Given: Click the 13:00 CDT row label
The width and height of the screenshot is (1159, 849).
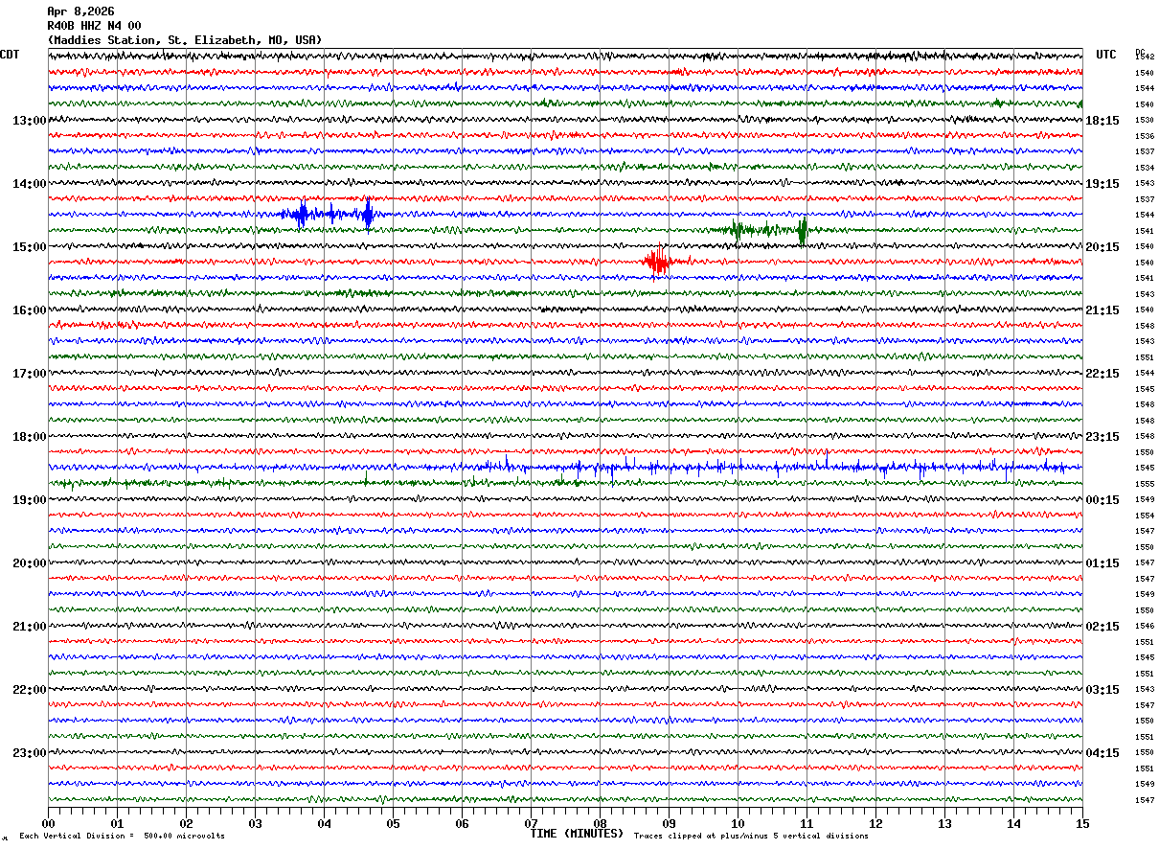Looking at the screenshot, I should pyautogui.click(x=29, y=120).
